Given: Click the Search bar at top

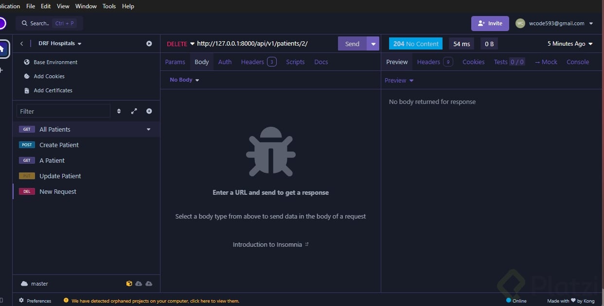Looking at the screenshot, I should tap(49, 23).
